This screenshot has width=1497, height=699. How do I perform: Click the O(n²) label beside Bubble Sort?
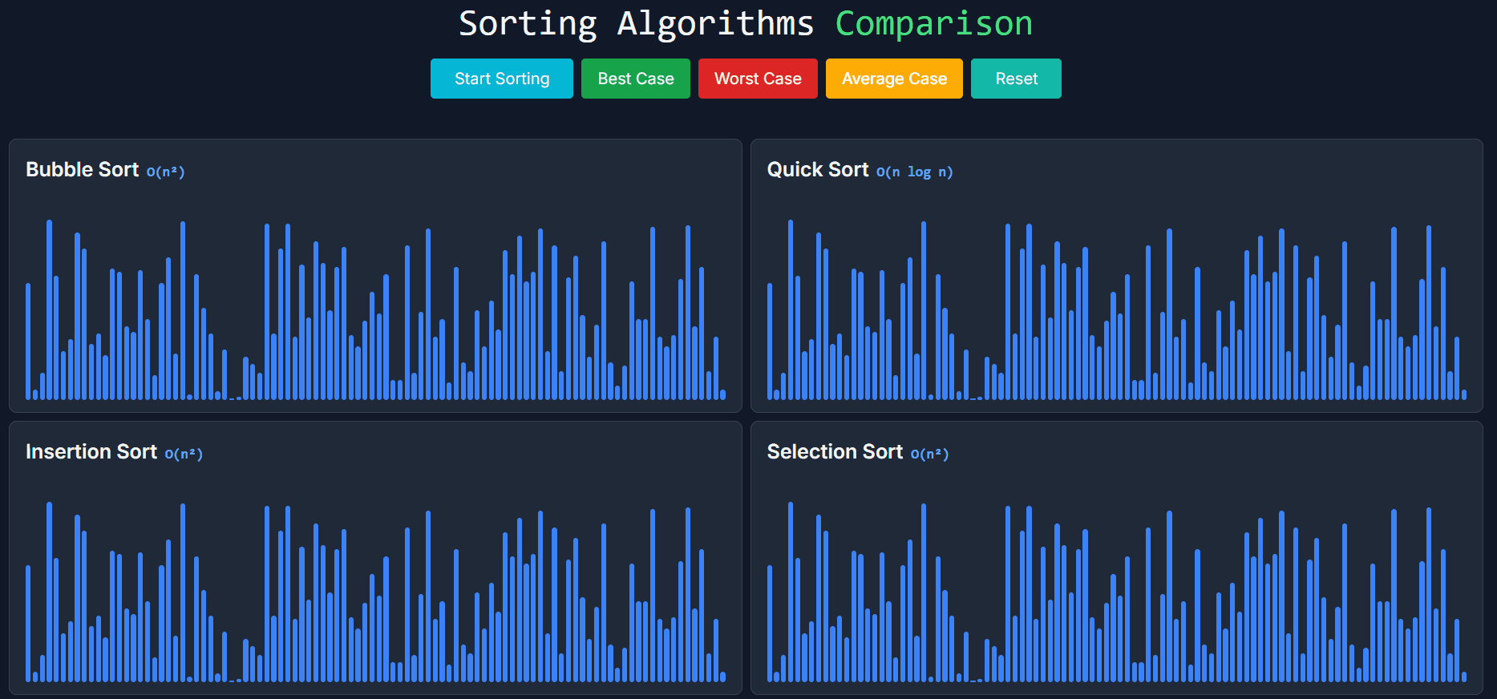pos(166,172)
